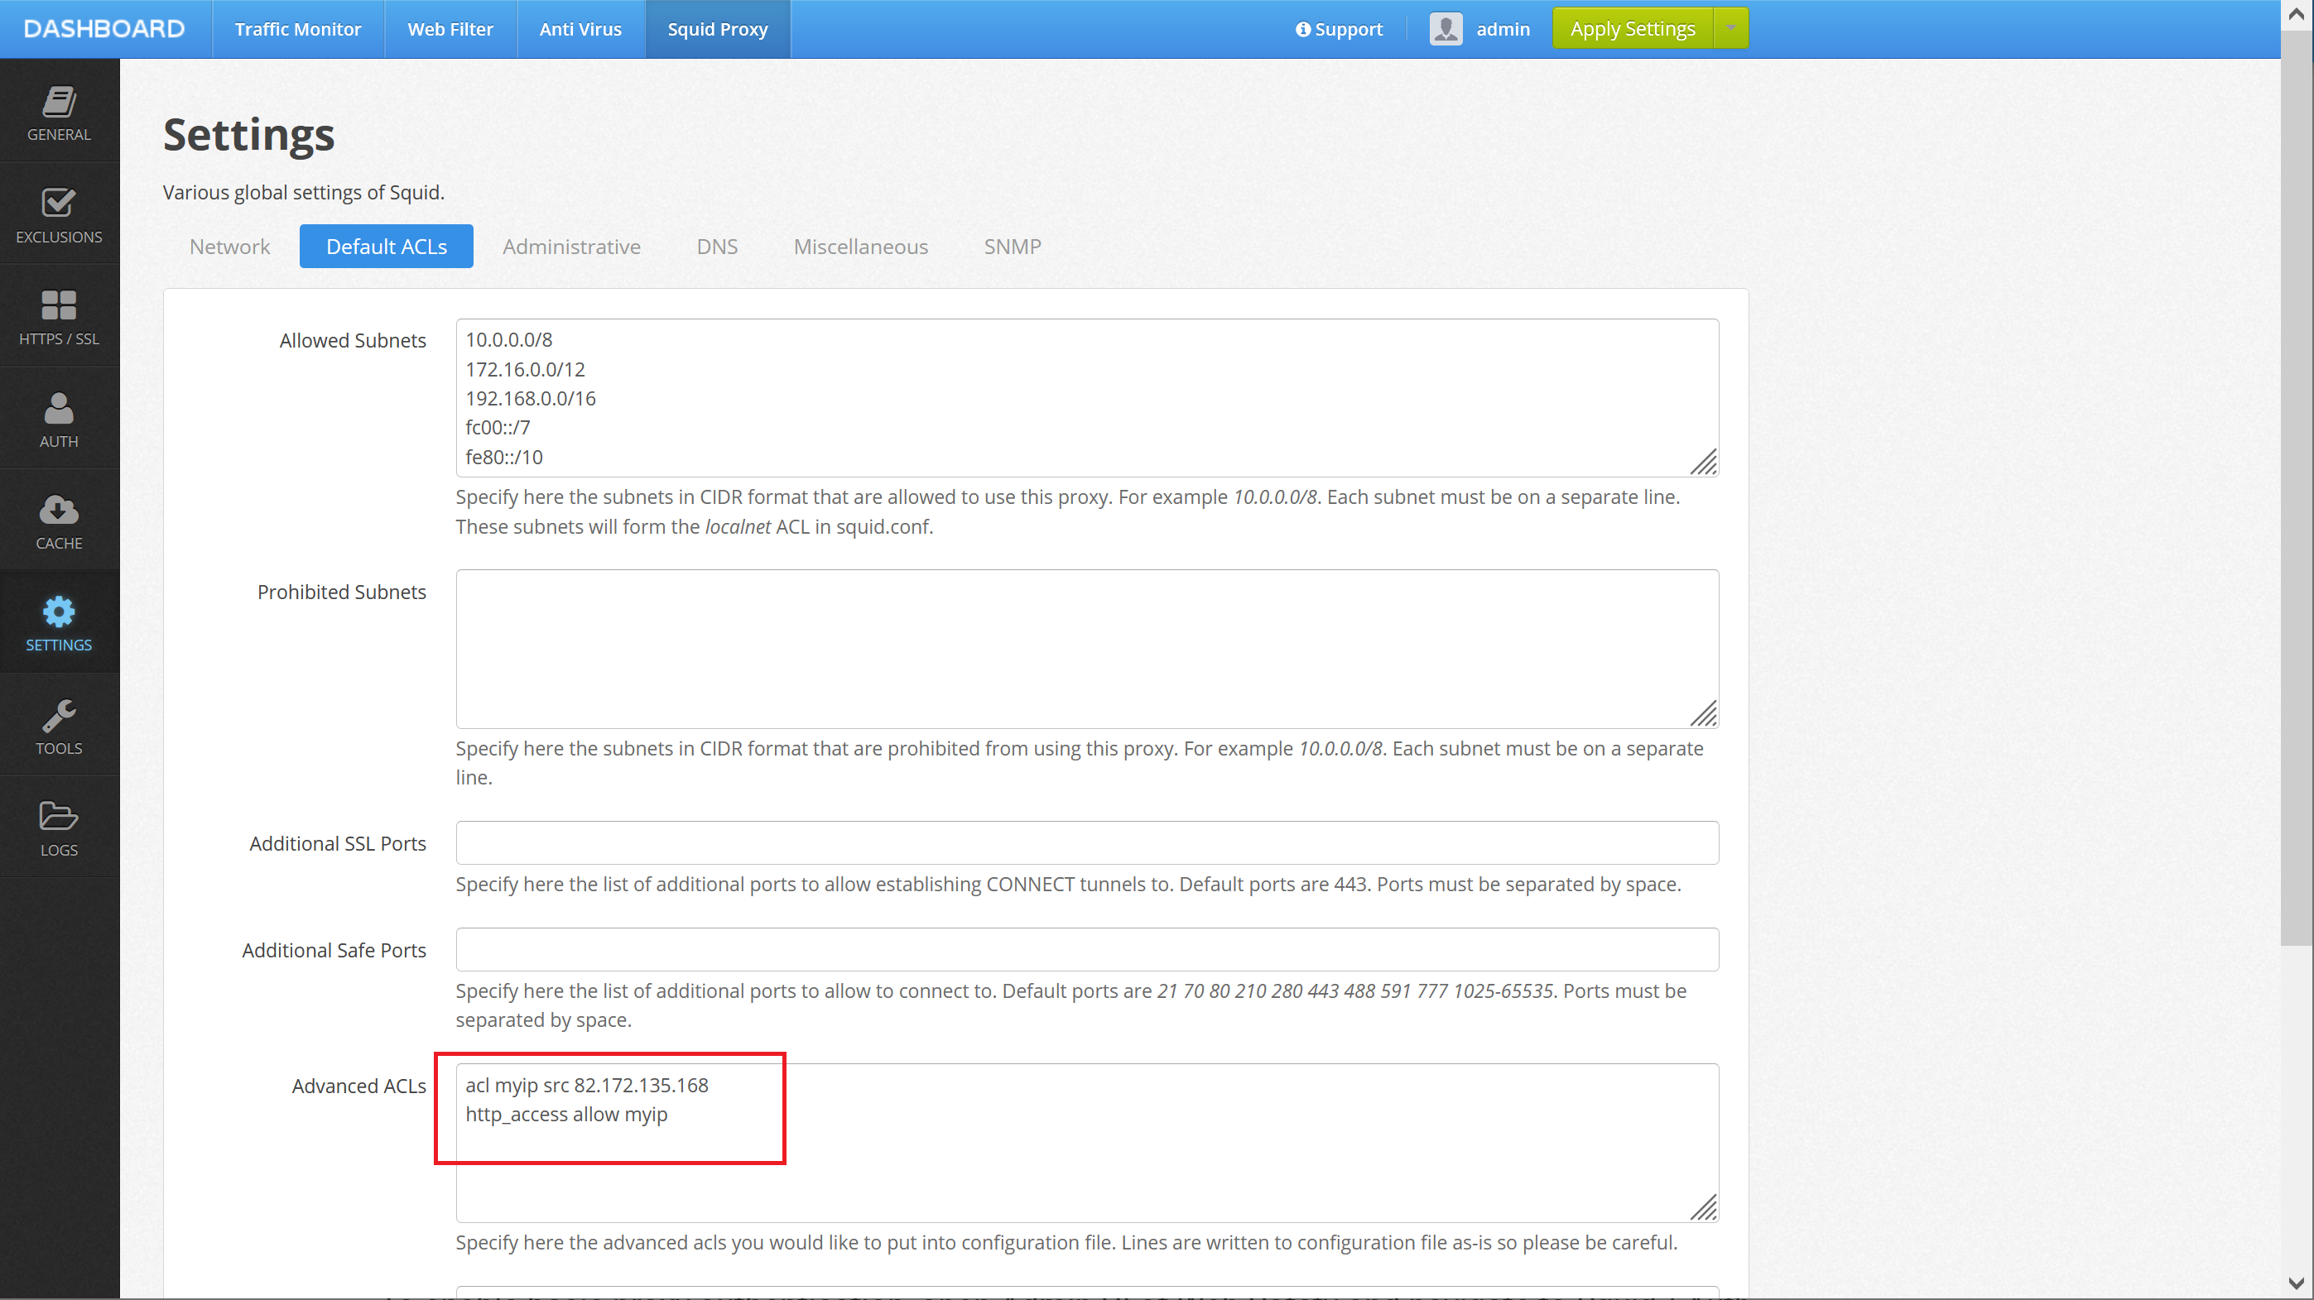The height and width of the screenshot is (1300, 2314).
Task: Click the vertical page scrollbar thumb
Action: pyautogui.click(x=2297, y=488)
